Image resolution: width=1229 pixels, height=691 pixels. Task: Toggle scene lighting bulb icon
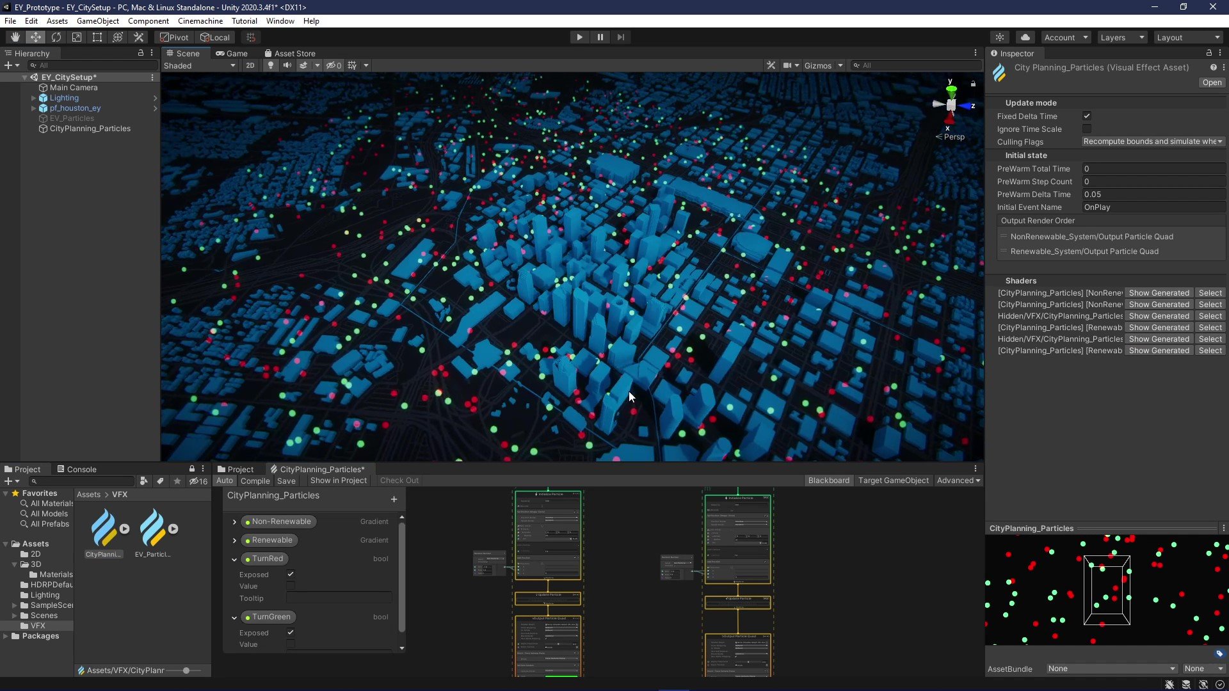coord(271,65)
